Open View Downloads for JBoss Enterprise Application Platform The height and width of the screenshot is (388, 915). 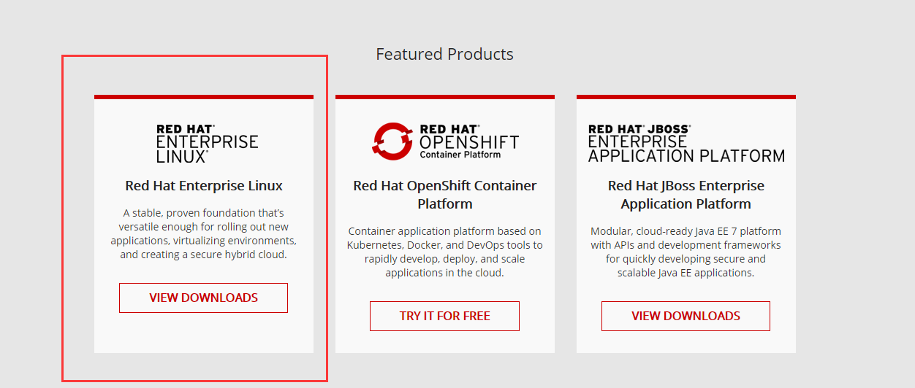(686, 316)
